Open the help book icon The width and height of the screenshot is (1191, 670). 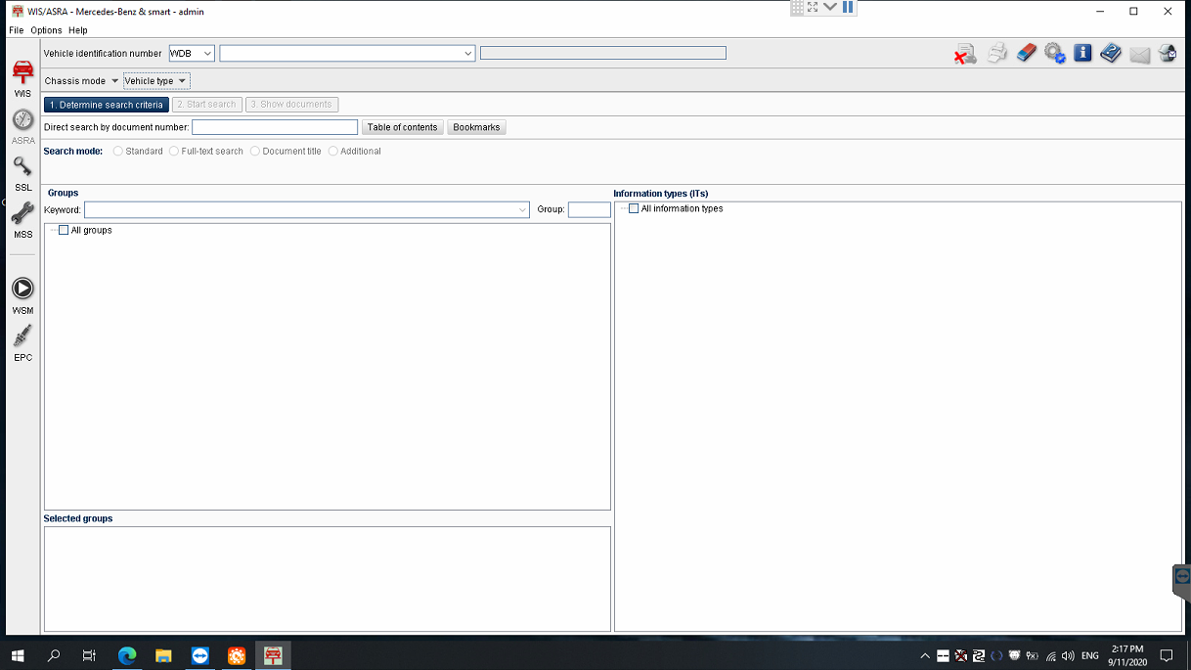(x=1110, y=53)
